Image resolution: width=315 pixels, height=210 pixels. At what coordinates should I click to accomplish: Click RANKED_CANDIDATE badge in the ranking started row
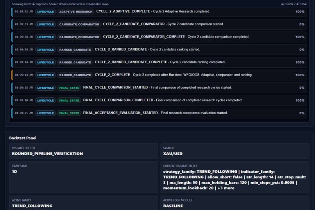pyautogui.click(x=75, y=50)
